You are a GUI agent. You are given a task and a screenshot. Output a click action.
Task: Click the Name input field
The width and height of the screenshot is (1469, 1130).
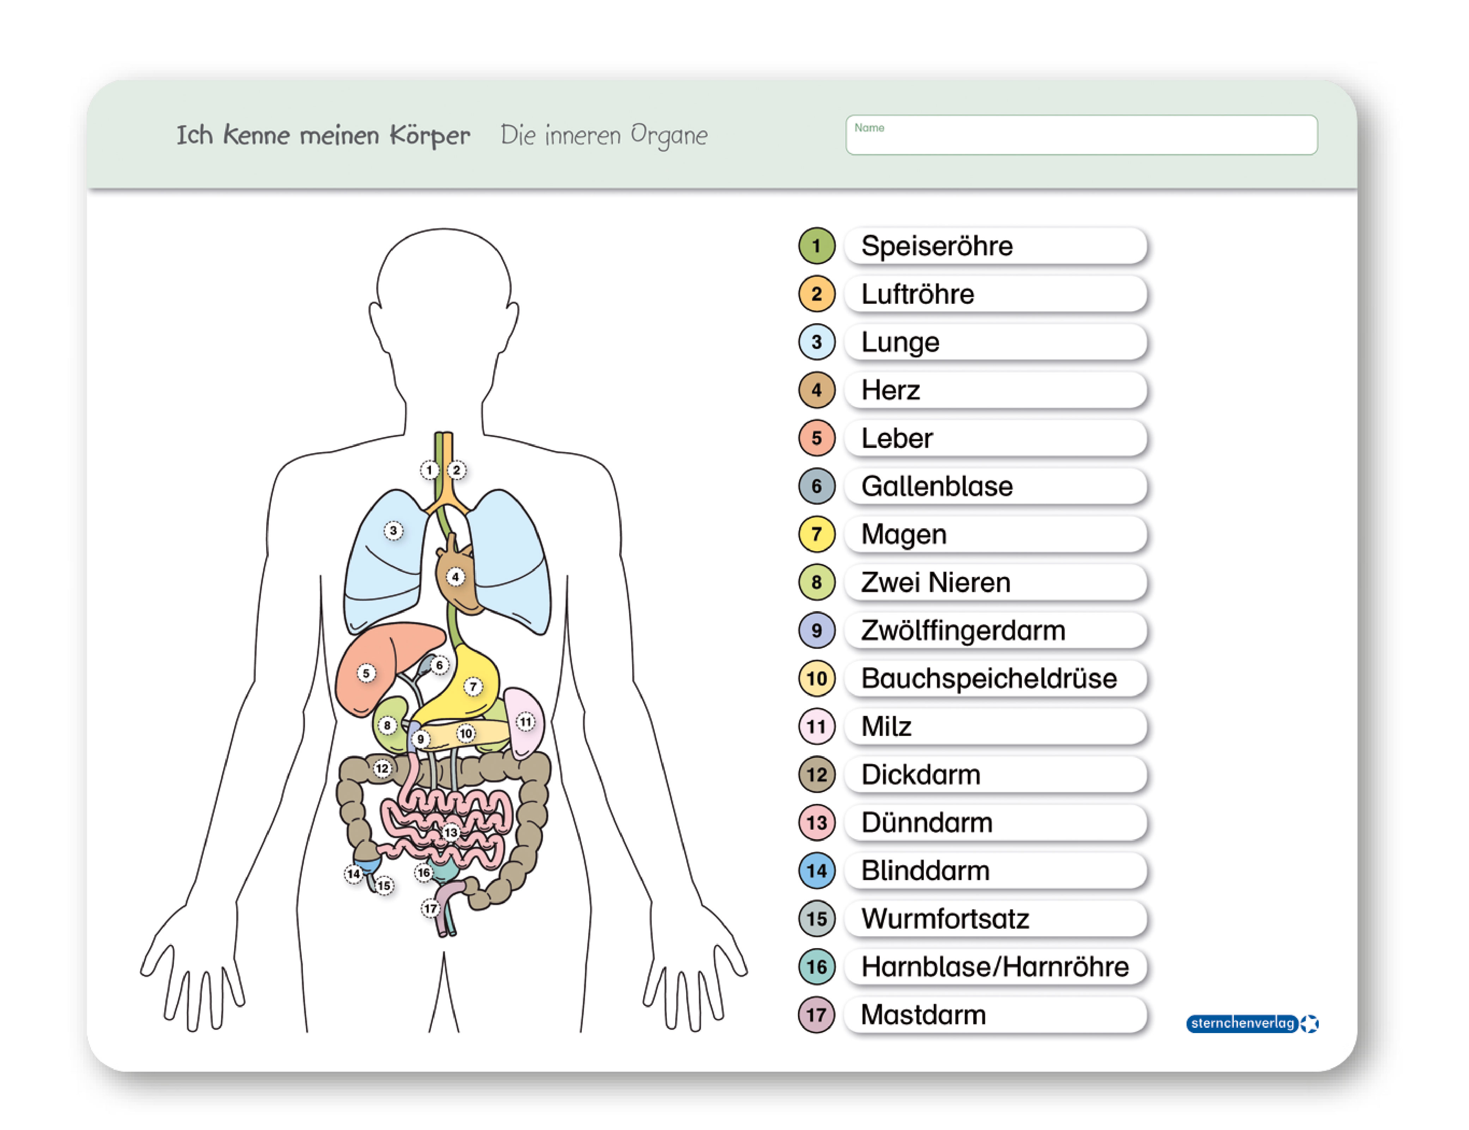coord(1081,135)
